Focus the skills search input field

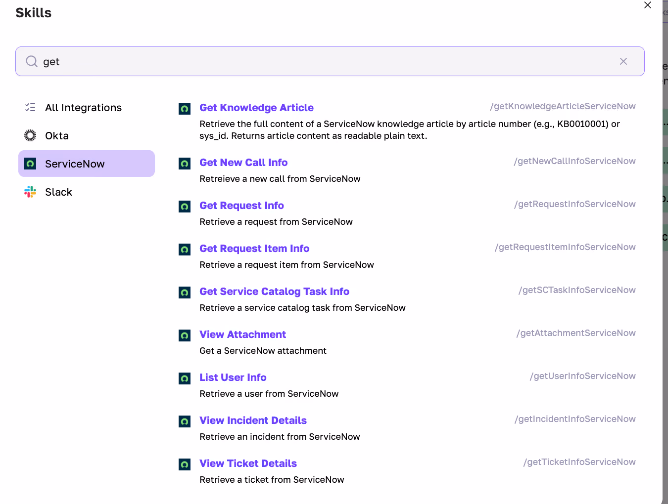(x=330, y=61)
